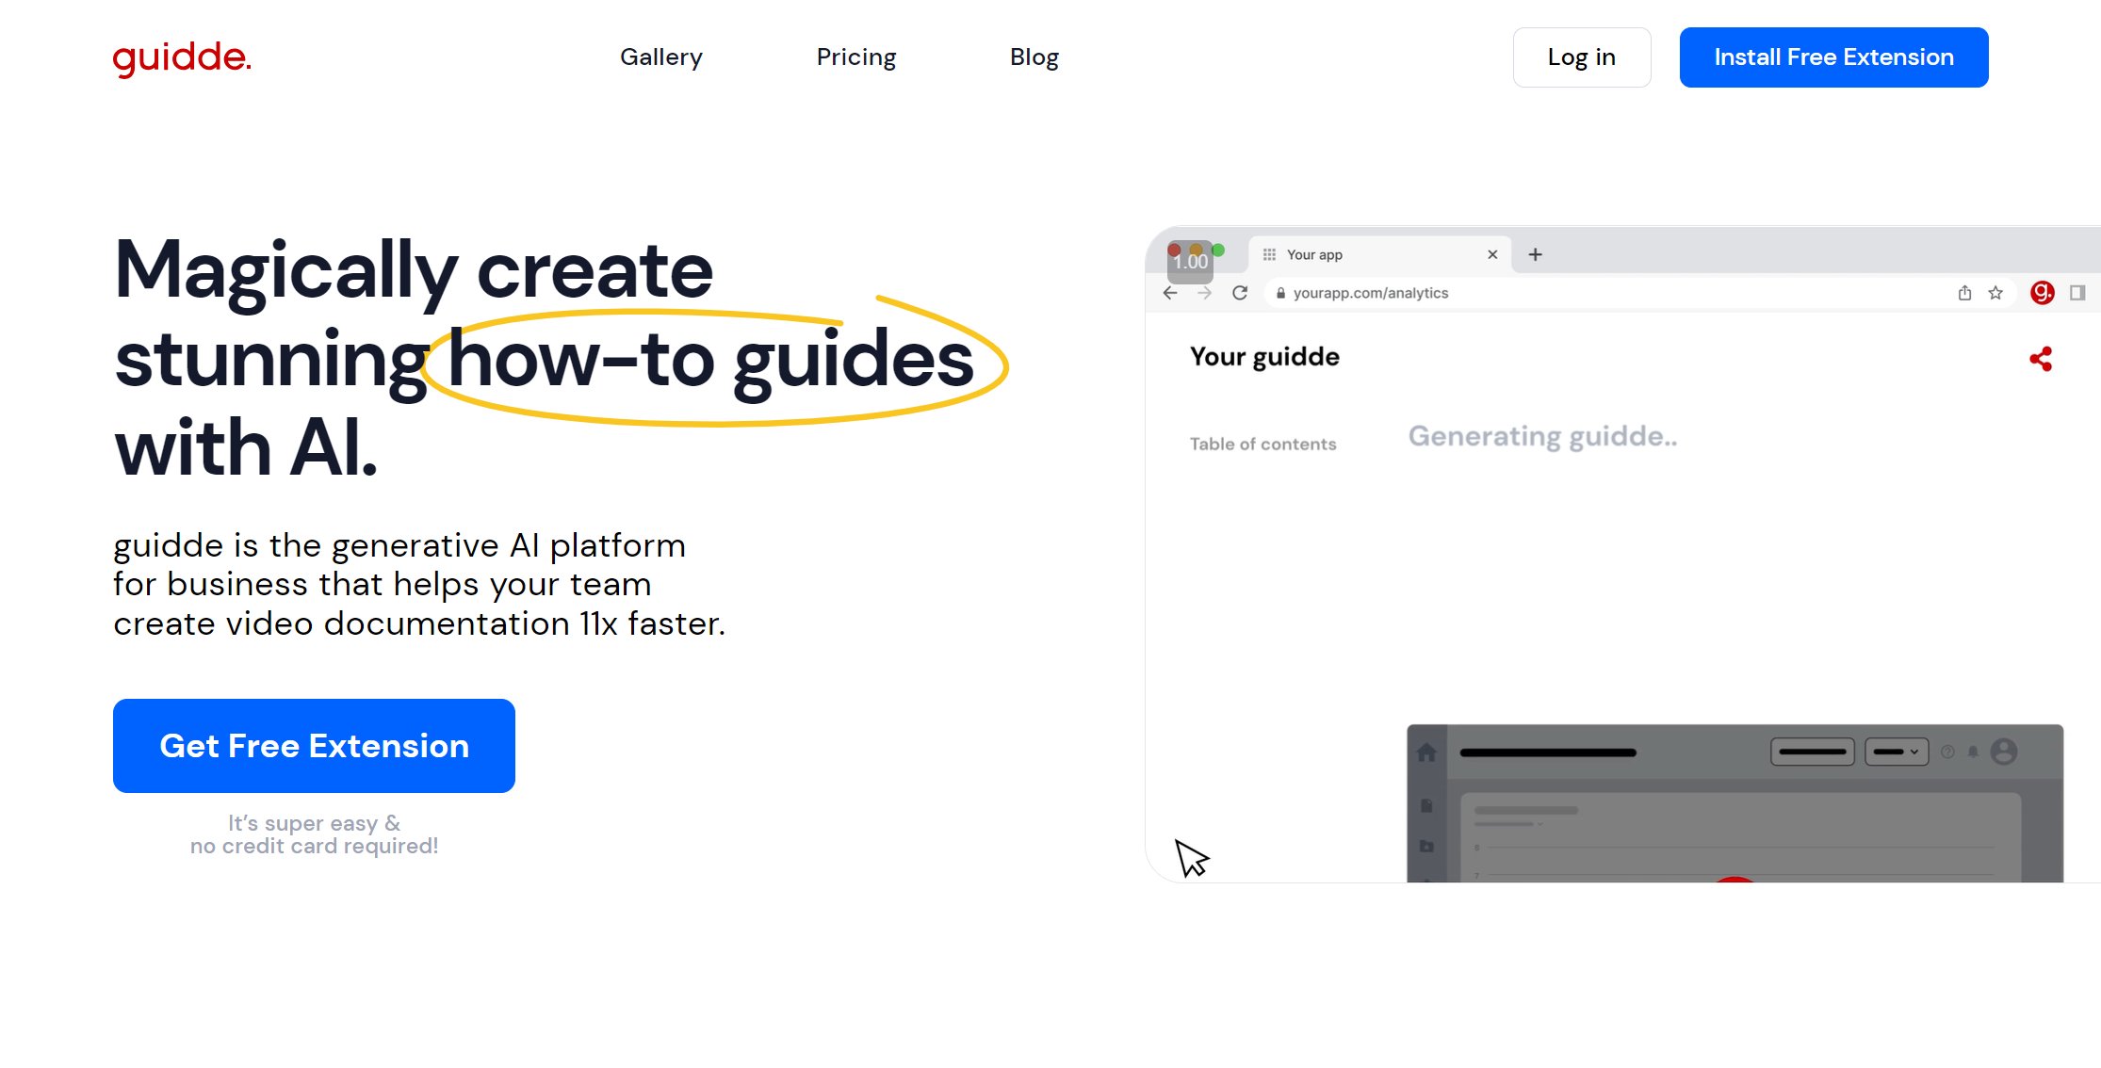The width and height of the screenshot is (2101, 1068).
Task: Click the browser share/upload icon
Action: [x=1964, y=293]
